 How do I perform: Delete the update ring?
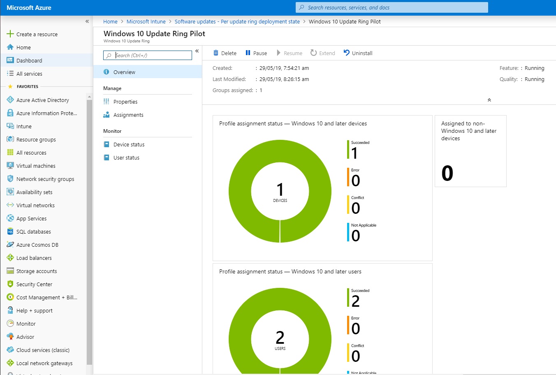click(225, 53)
